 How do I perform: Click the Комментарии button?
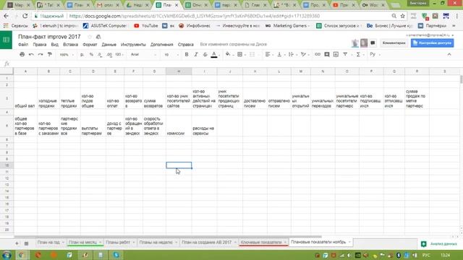[x=394, y=43]
